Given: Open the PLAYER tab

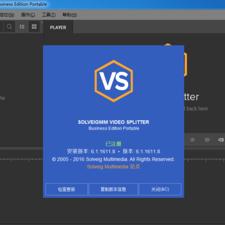Looking at the screenshot, I should 58,27.
